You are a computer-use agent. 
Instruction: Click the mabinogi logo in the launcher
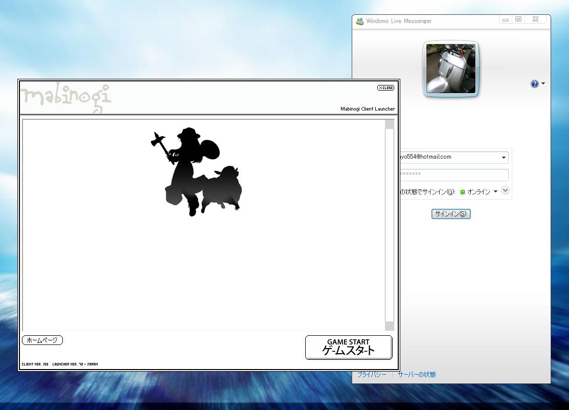[66, 98]
